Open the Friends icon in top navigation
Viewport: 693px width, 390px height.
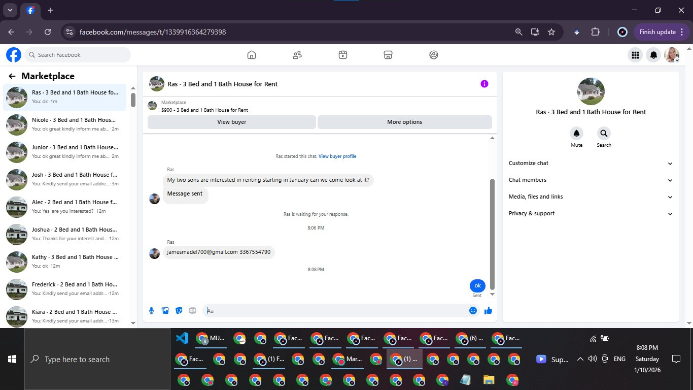click(297, 55)
